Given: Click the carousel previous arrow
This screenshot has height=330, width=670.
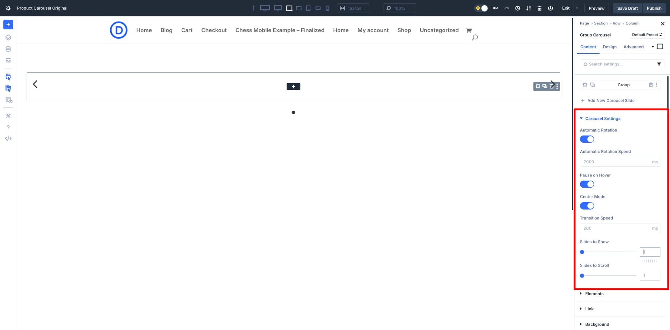Looking at the screenshot, I should 35,84.
